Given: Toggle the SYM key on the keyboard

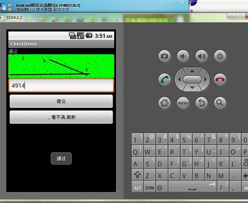Looking at the screenshot, I should [x=149, y=186].
